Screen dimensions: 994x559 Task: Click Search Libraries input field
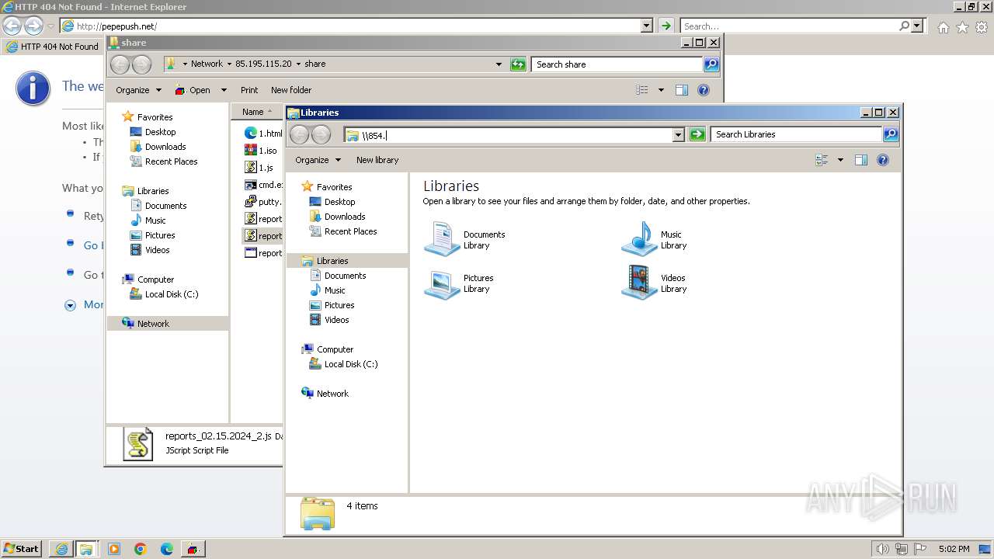coord(796,134)
